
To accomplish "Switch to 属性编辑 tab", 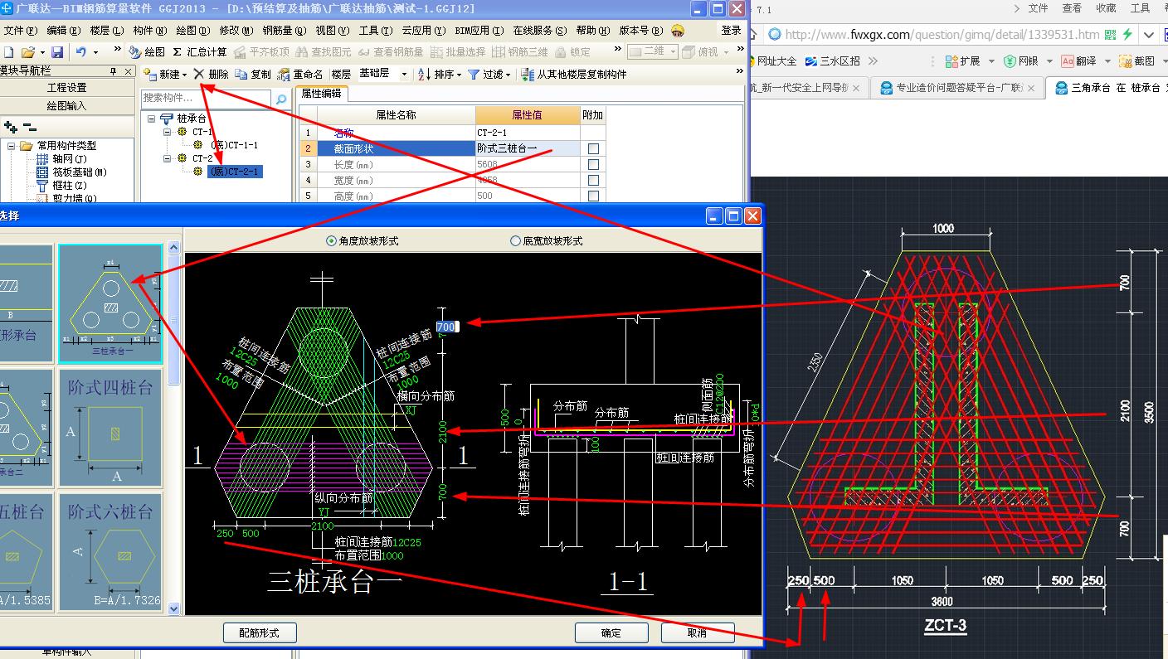I will tap(321, 93).
